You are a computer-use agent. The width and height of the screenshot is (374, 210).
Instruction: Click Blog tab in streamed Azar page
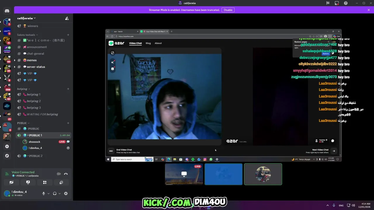[x=148, y=43]
